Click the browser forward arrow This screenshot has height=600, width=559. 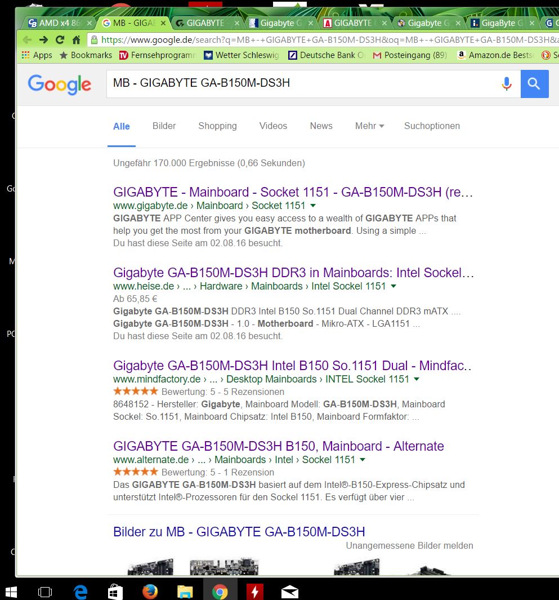pyautogui.click(x=43, y=39)
